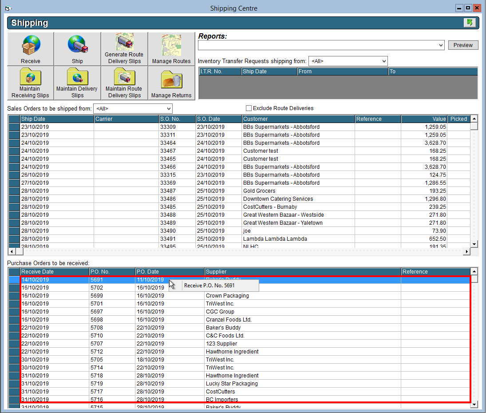Open the Inventory Transfer Requests shipping from dropdown
Screen dimensions: 486x413
coord(384,61)
